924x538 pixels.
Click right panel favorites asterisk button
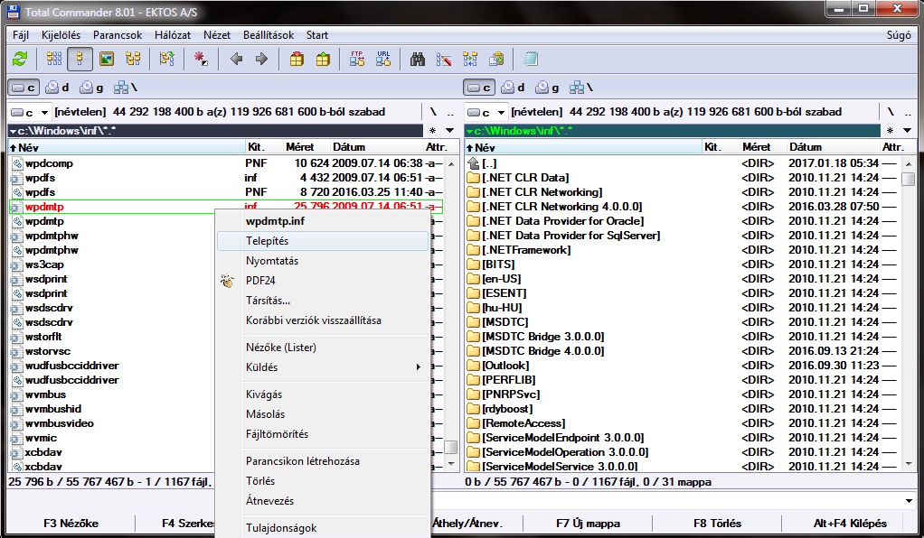point(890,131)
